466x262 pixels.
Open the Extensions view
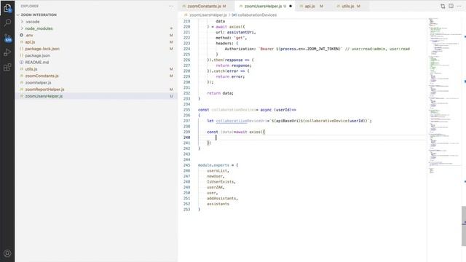[7, 67]
